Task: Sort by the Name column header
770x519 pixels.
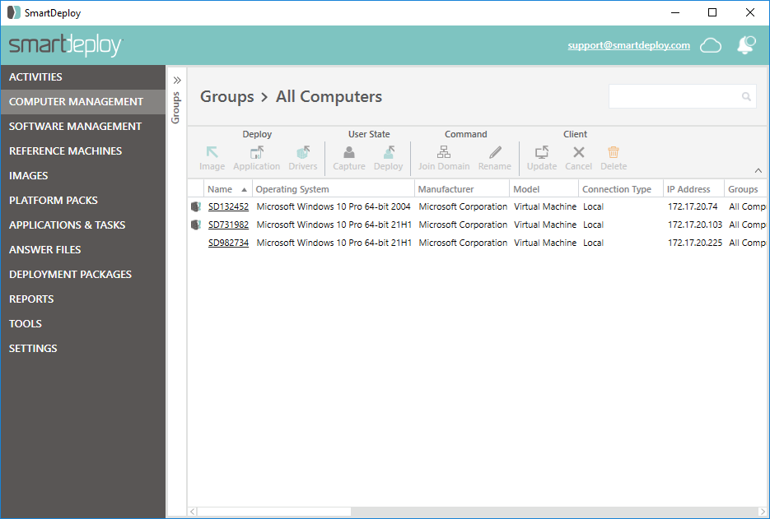Action: pos(228,189)
